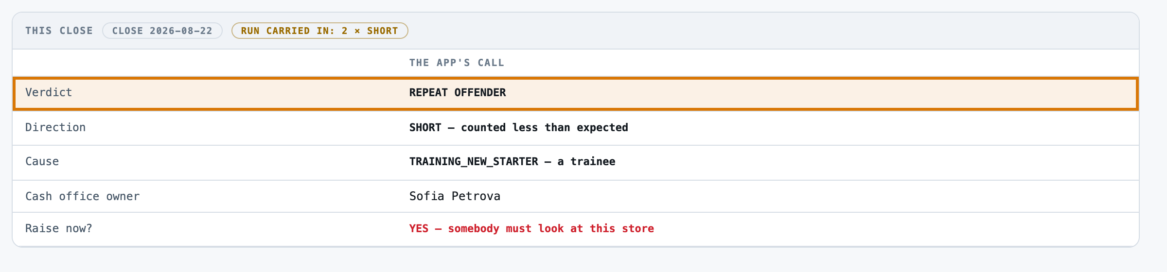Click the REPEAT OFFENDER verdict value

(x=458, y=92)
